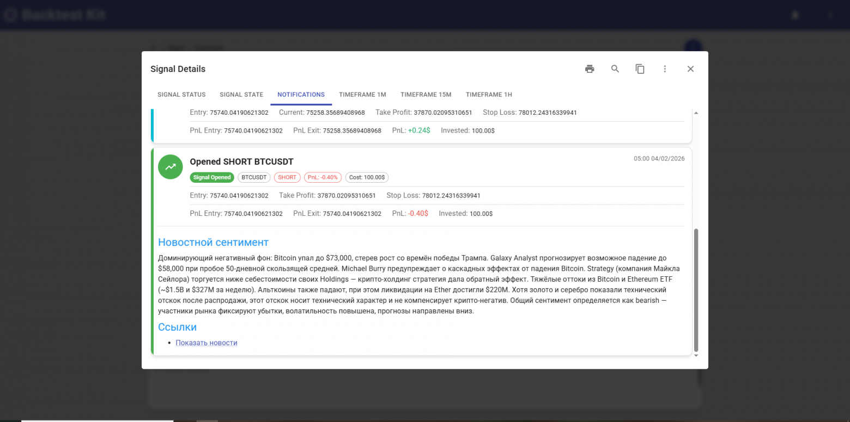Image resolution: width=850 pixels, height=422 pixels.
Task: Click the green Signal Opened trend icon
Action: [x=170, y=167]
